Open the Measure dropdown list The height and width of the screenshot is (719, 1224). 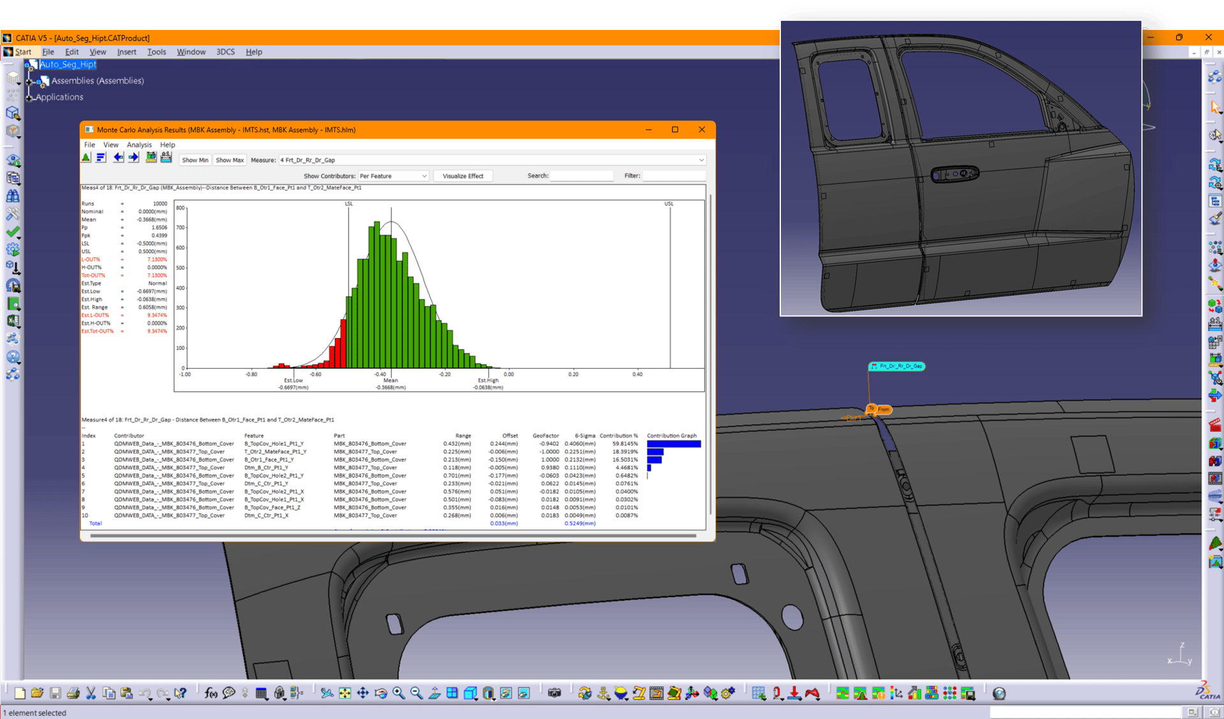tap(701, 160)
